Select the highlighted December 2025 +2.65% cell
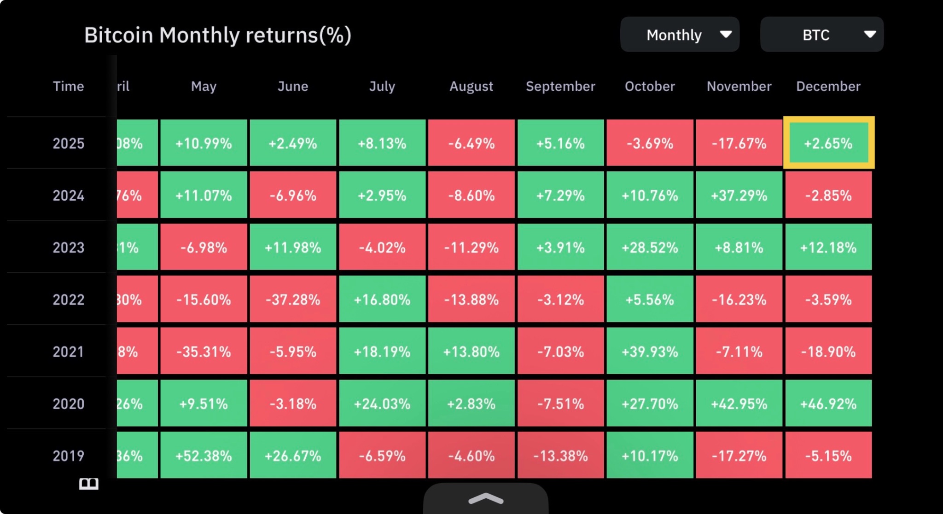The width and height of the screenshot is (943, 514). (x=828, y=143)
